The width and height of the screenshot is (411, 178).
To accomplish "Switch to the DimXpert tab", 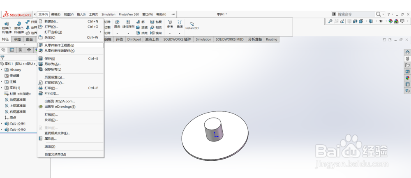I will (x=134, y=39).
